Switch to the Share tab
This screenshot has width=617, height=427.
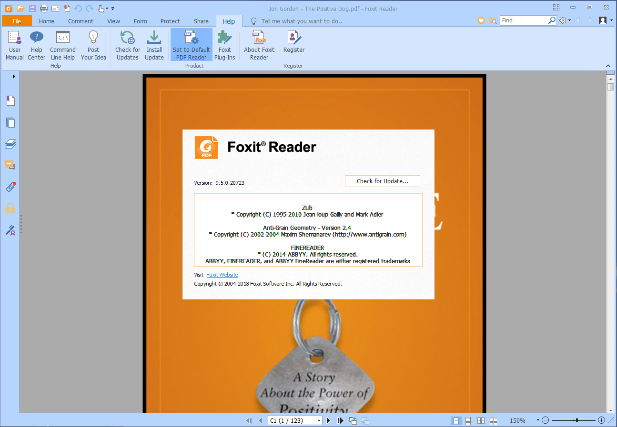pos(201,21)
